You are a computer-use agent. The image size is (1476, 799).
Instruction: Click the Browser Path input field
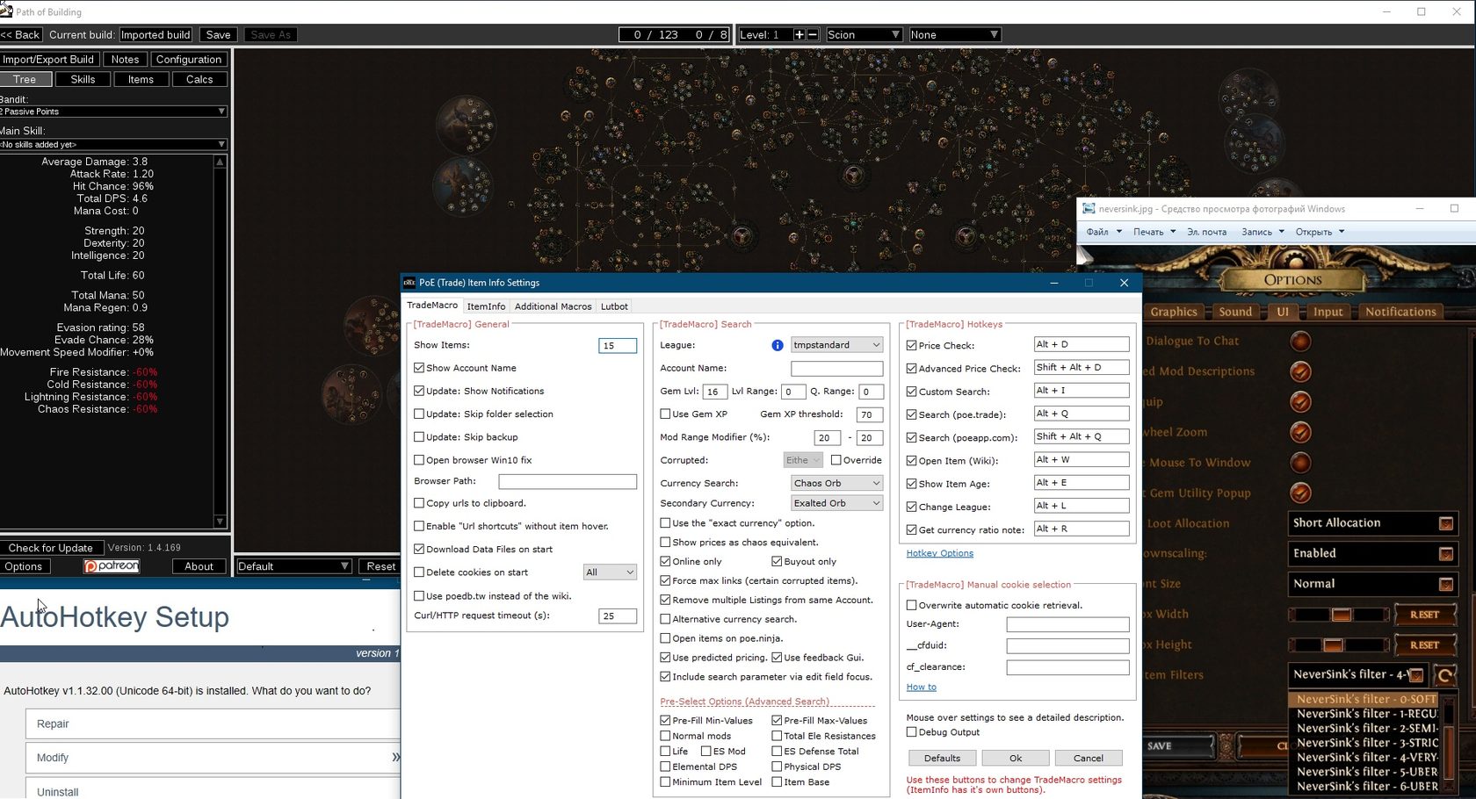pyautogui.click(x=568, y=481)
